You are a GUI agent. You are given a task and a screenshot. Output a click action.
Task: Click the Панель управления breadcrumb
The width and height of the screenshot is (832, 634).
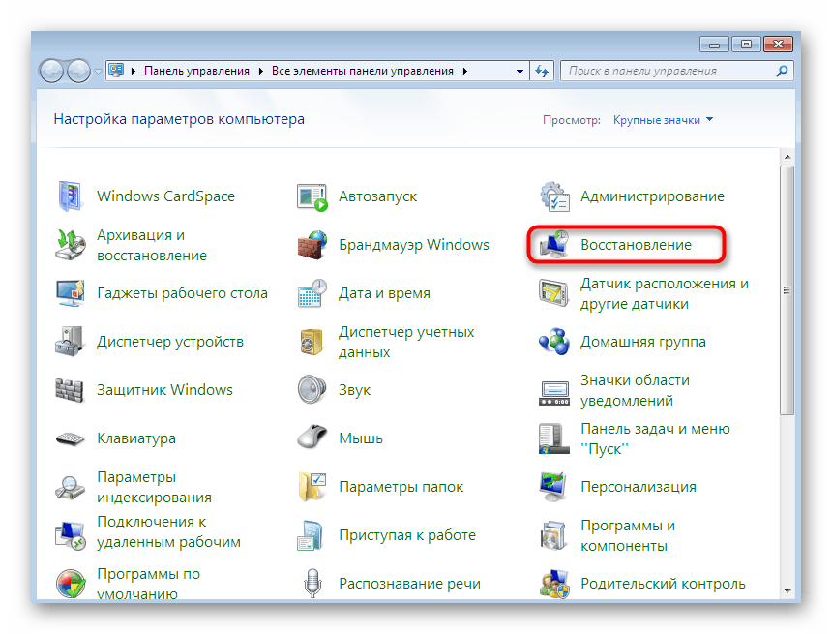196,72
